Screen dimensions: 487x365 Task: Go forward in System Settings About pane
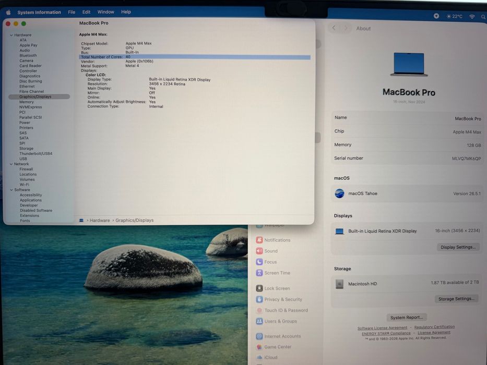pyautogui.click(x=346, y=28)
